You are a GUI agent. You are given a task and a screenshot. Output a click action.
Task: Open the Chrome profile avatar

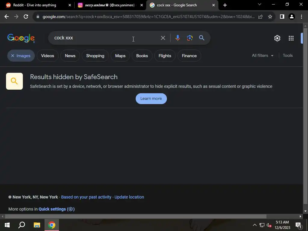292,17
